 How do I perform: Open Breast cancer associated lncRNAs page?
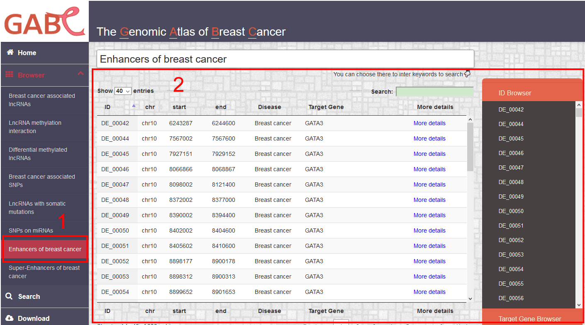(42, 100)
